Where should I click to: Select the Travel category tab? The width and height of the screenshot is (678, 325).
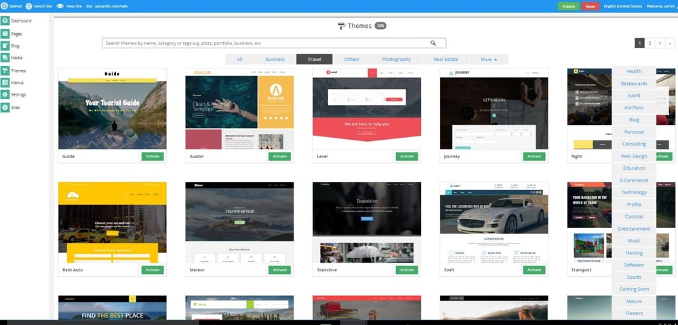coord(315,59)
